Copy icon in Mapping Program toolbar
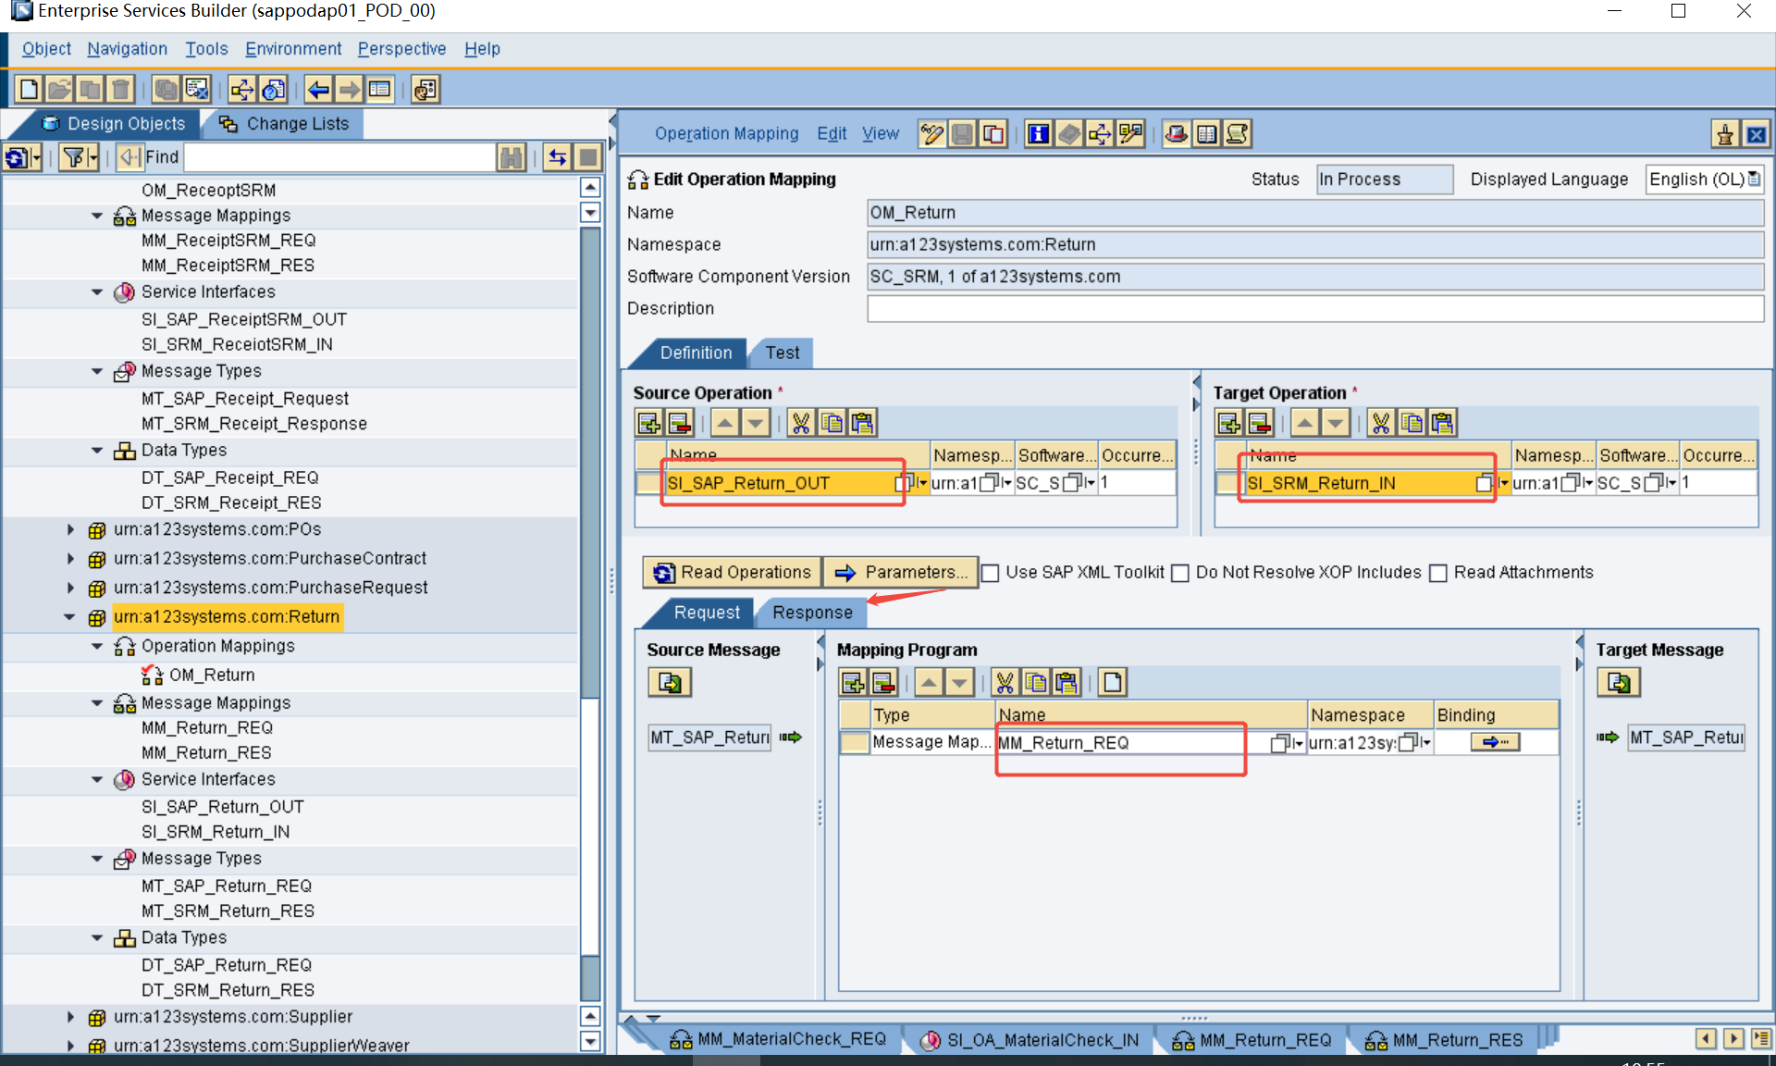 click(1036, 683)
